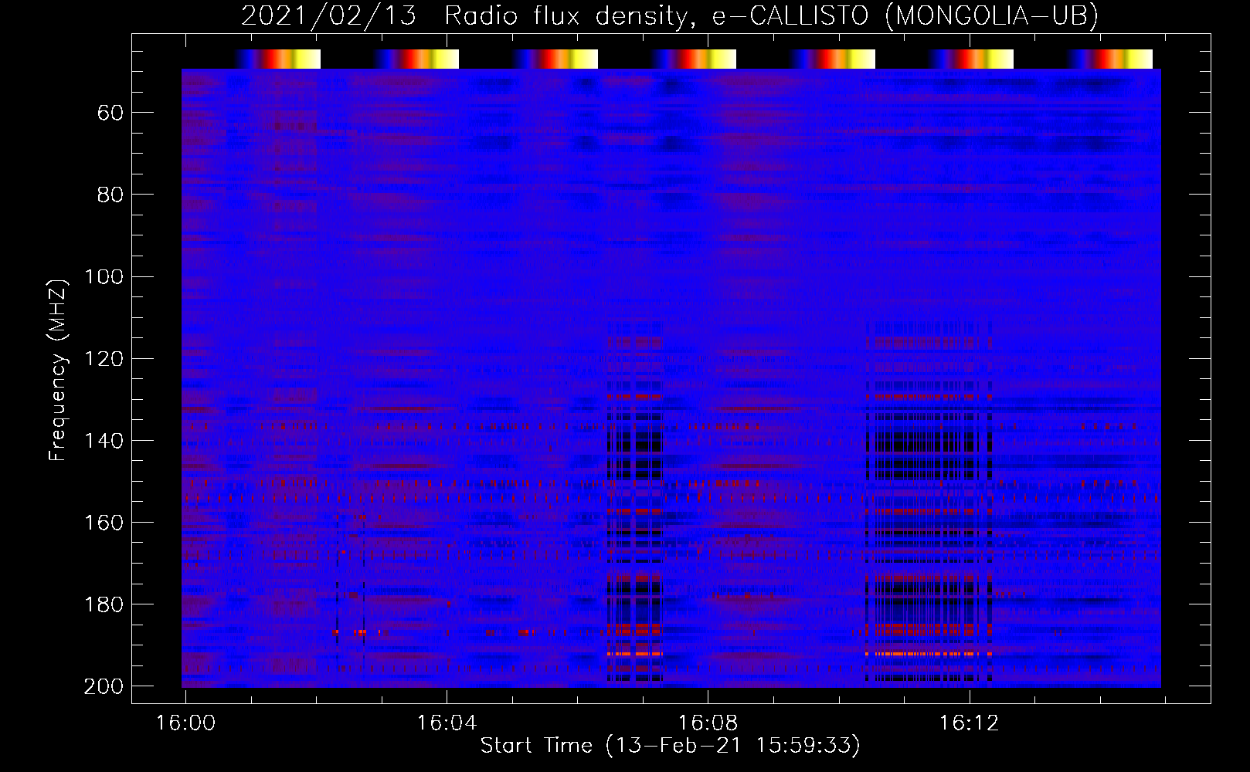Click the '140' frequency tick label
The height and width of the screenshot is (772, 1250).
[104, 441]
